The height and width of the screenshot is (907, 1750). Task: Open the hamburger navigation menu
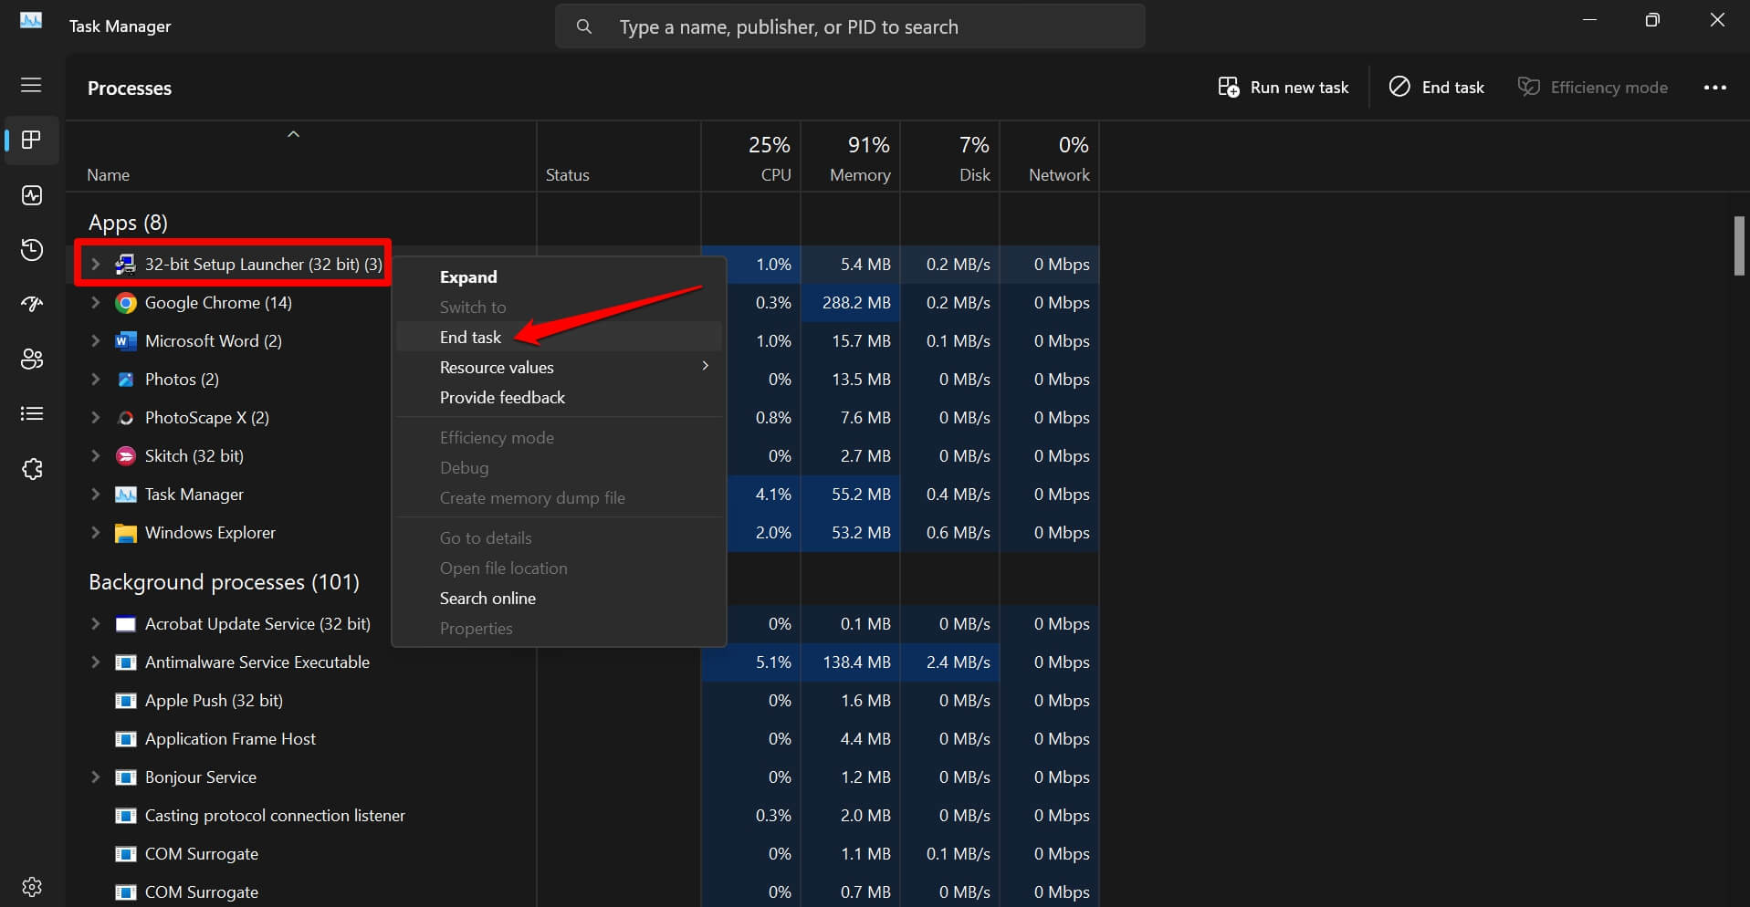coord(31,85)
